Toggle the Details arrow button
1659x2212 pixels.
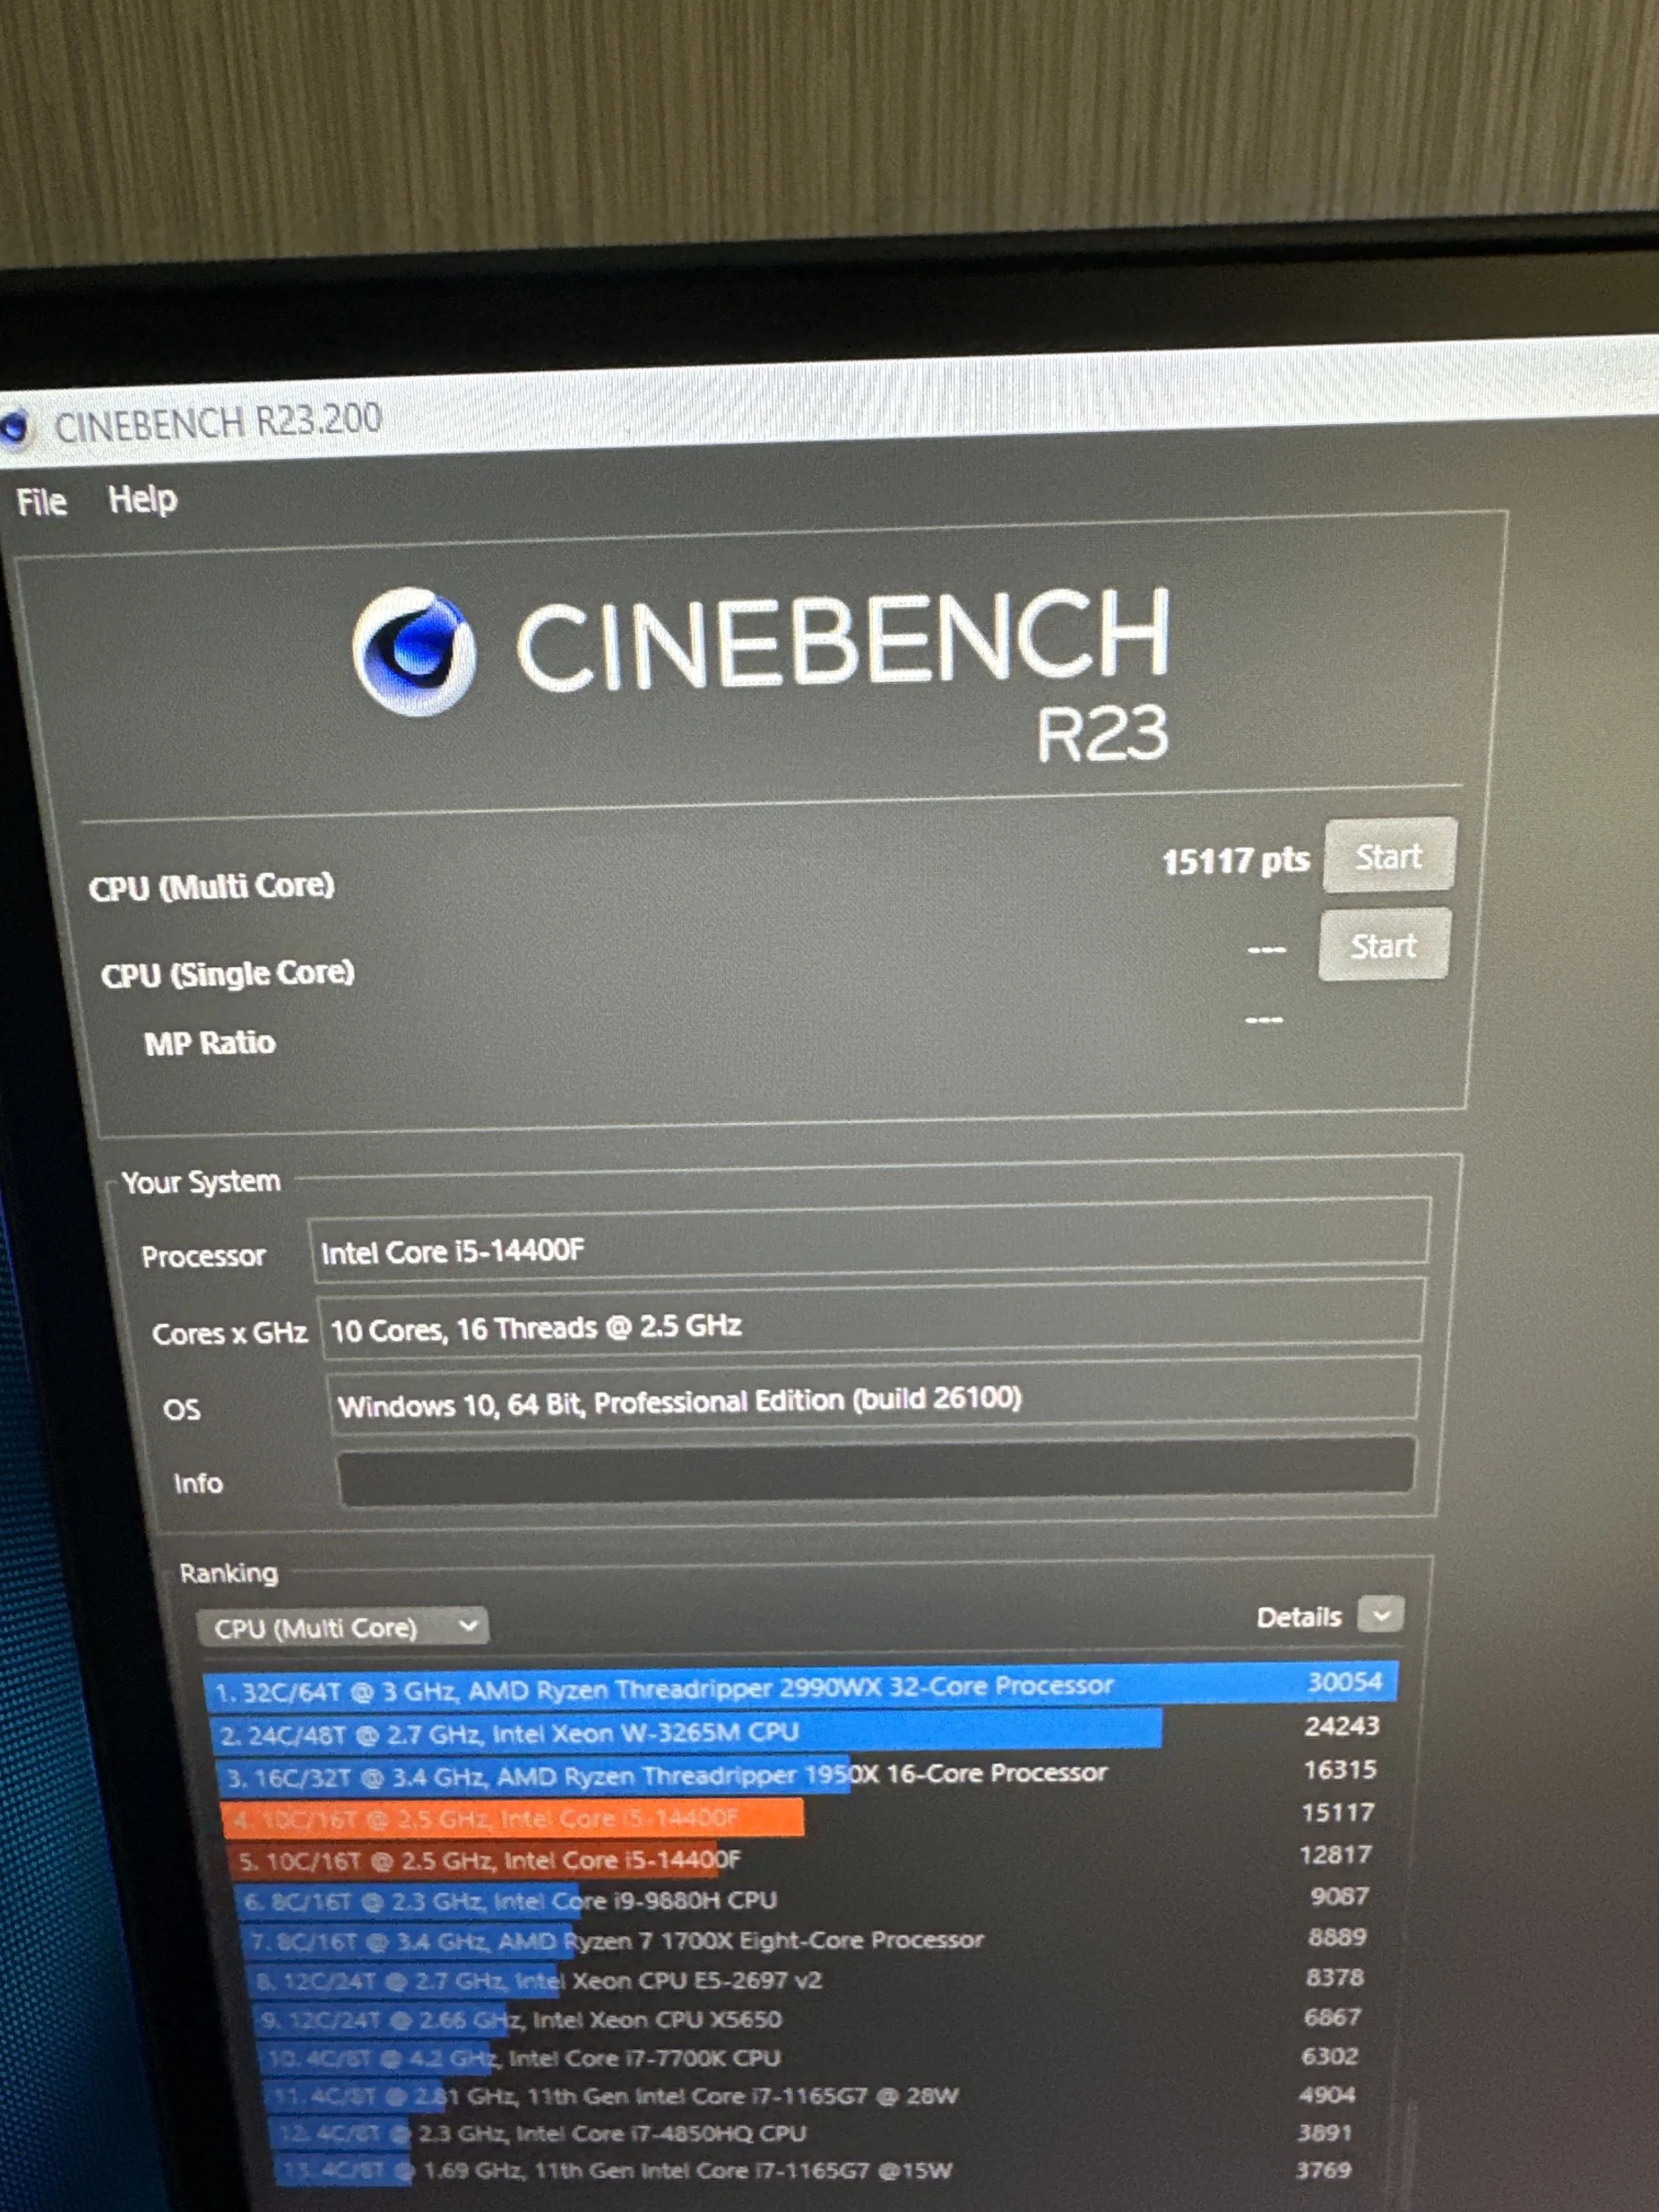tap(1381, 1614)
